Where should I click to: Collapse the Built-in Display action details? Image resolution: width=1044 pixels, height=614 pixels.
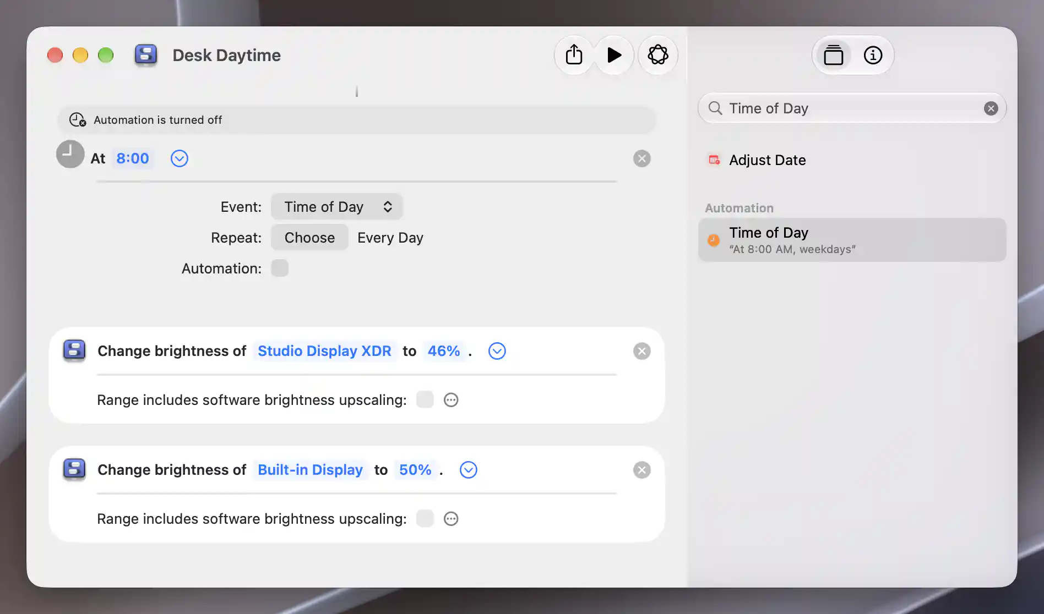click(469, 470)
